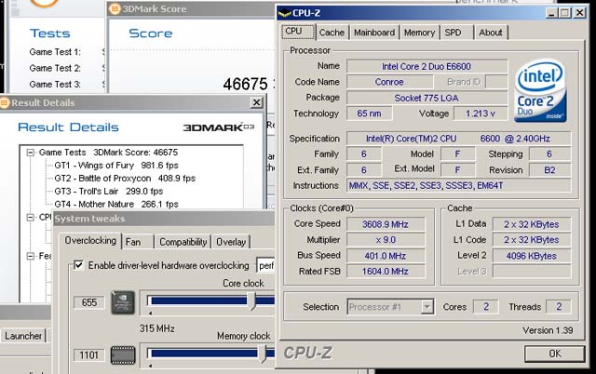This screenshot has width=596, height=374.
Task: Click the Specification field showing 6600 @ 2.40GHz
Action: point(459,139)
